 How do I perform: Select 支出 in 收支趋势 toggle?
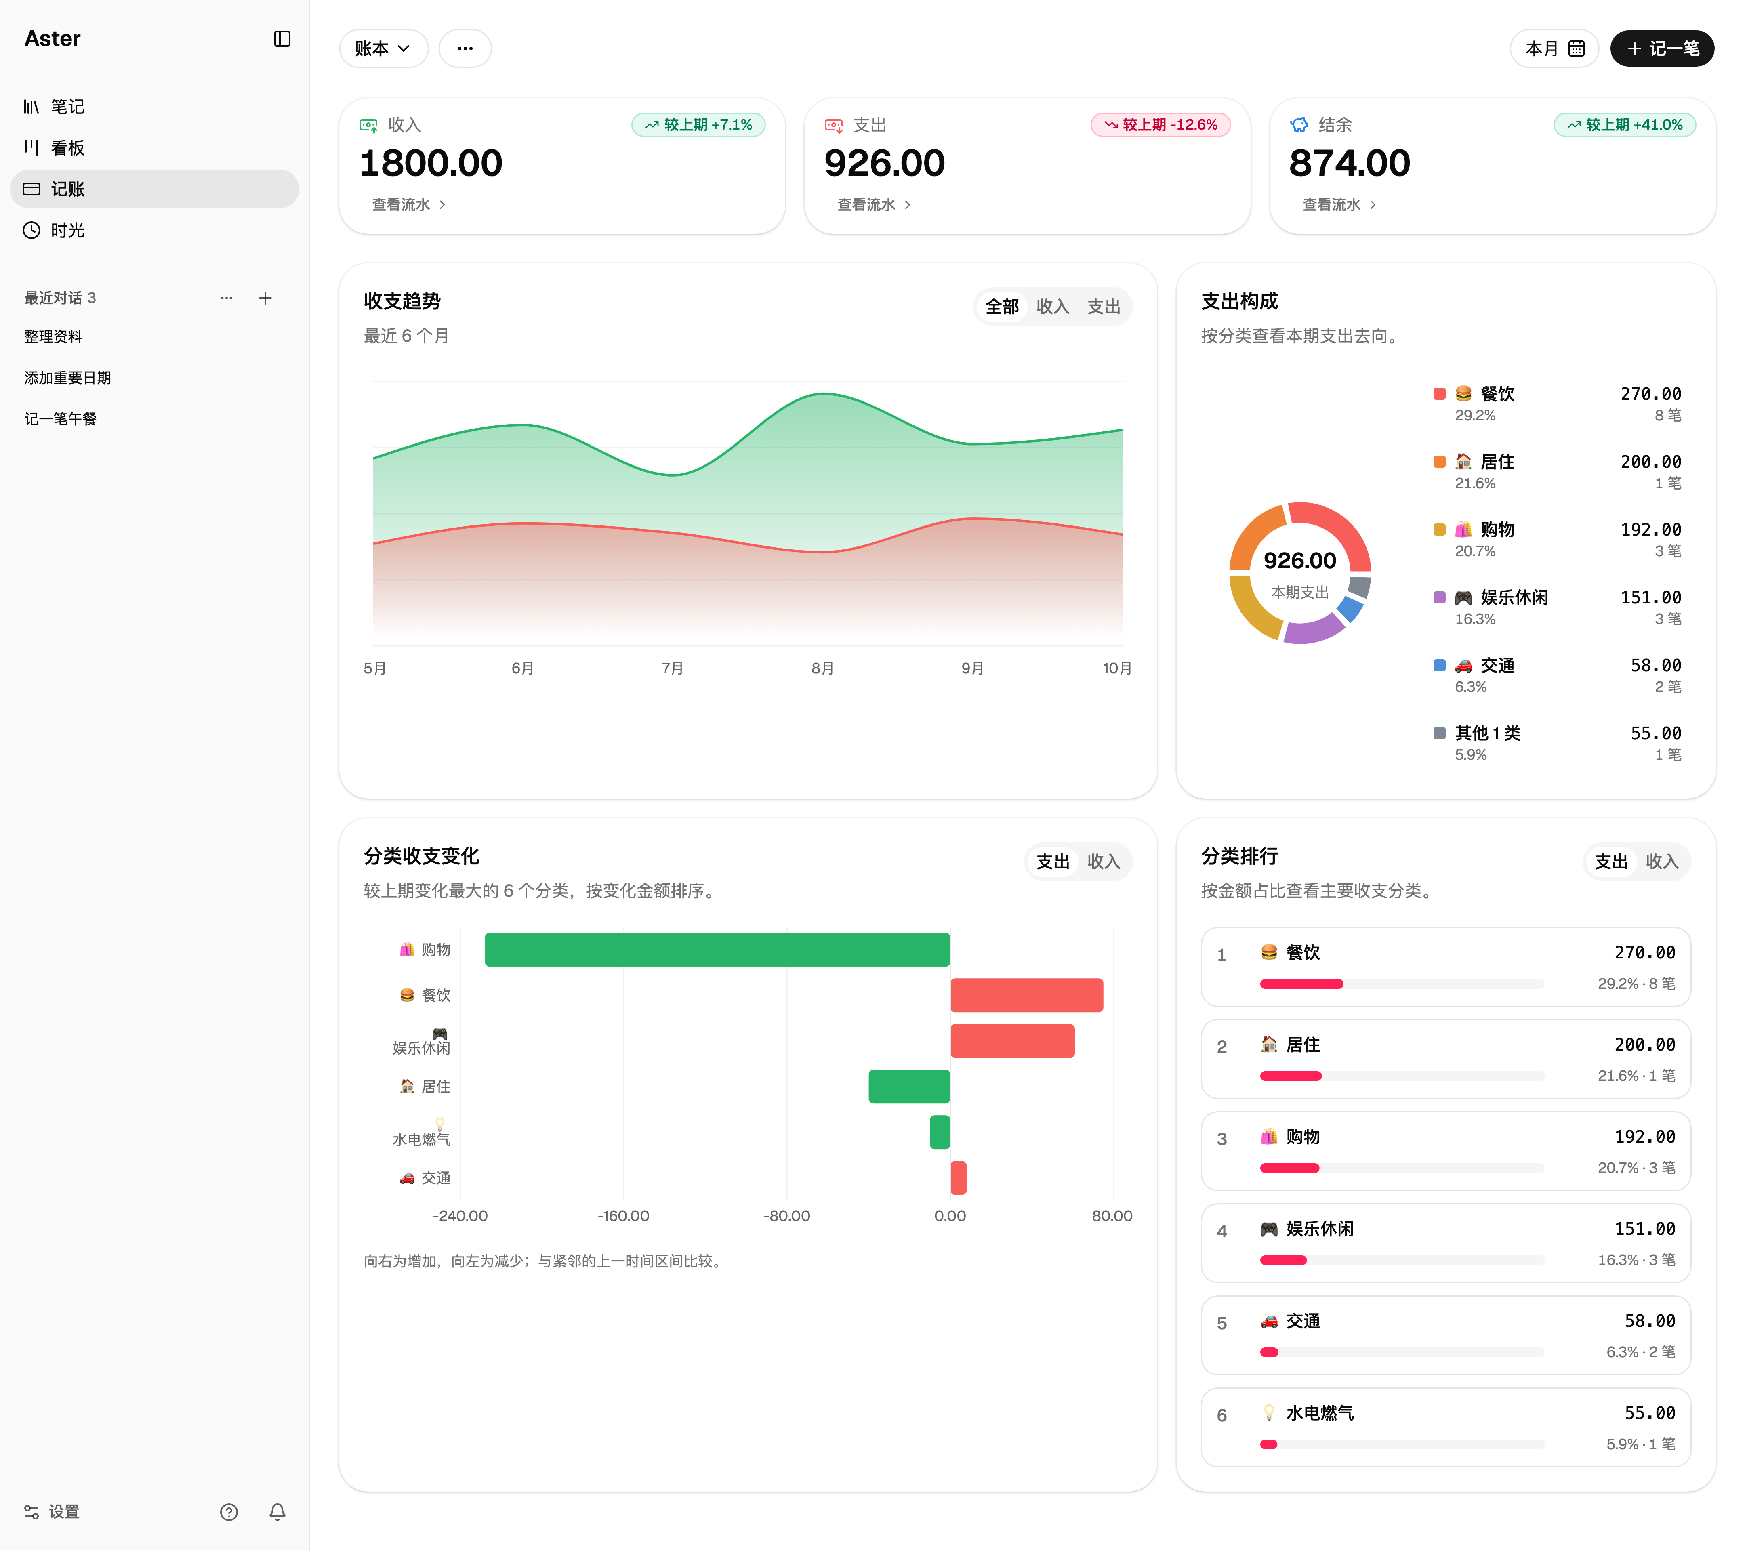click(x=1104, y=307)
